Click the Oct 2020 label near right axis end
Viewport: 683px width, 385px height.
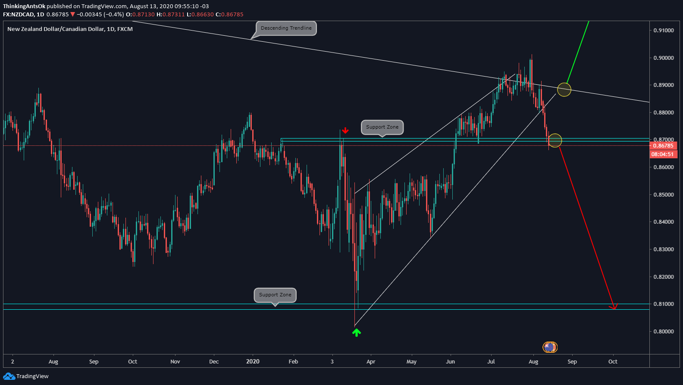click(x=613, y=362)
